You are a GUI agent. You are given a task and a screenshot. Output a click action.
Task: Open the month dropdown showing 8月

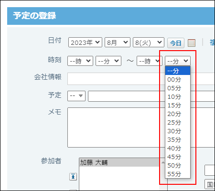(x=118, y=42)
